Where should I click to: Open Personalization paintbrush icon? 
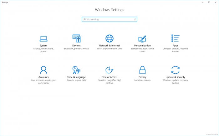click(142, 39)
